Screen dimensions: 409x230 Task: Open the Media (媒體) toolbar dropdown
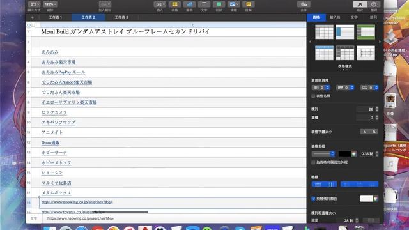[x=233, y=4]
